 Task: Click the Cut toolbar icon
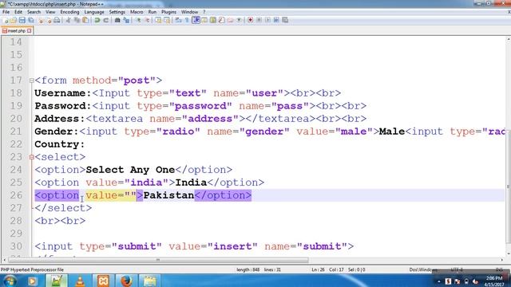[68, 20]
